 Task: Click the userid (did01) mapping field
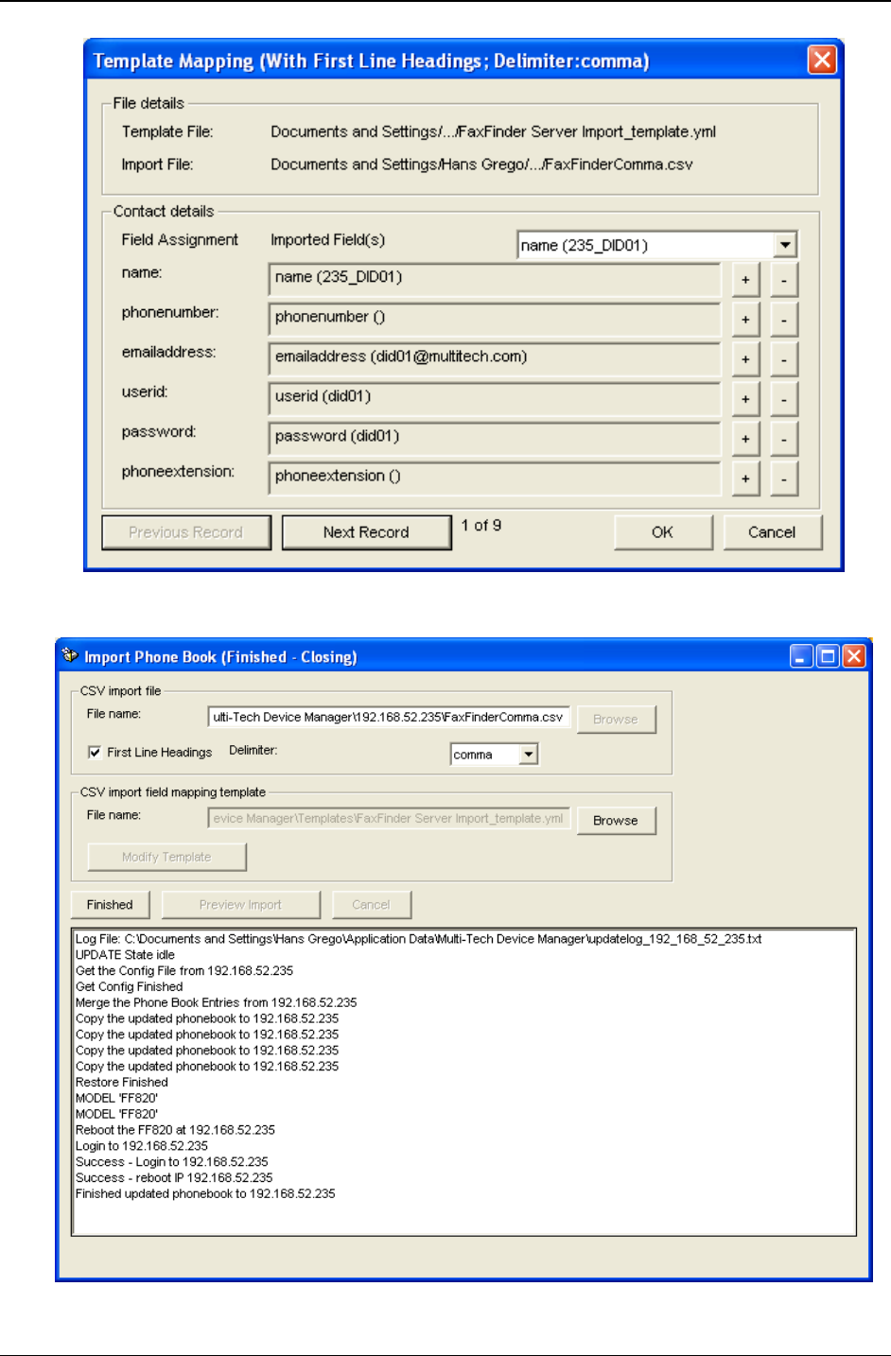click(x=495, y=399)
